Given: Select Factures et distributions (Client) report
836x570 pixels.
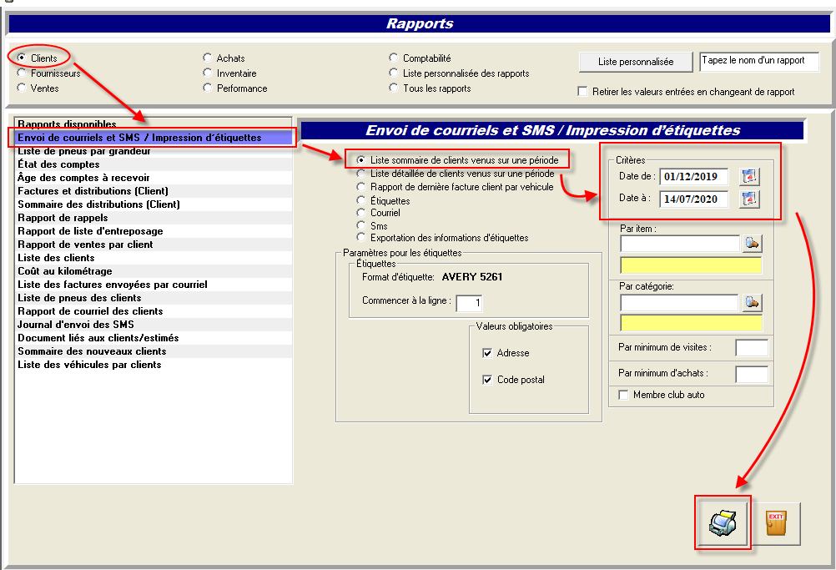Looking at the screenshot, I should [154, 191].
